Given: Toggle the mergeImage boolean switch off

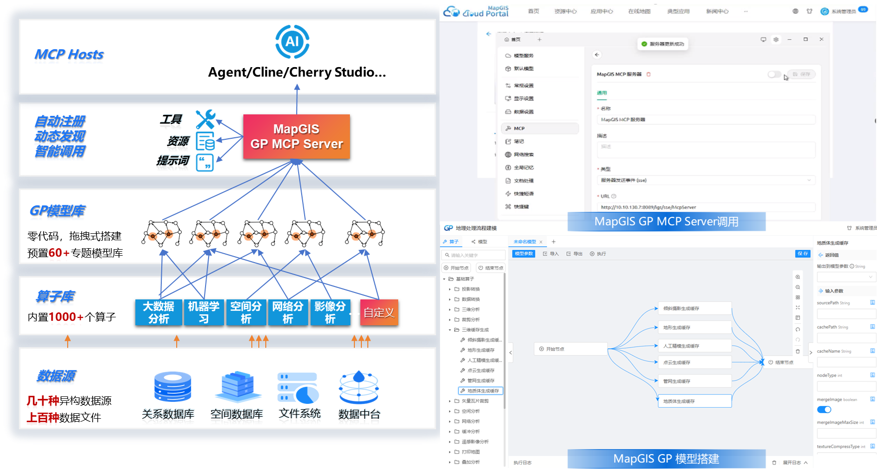Looking at the screenshot, I should 824,409.
